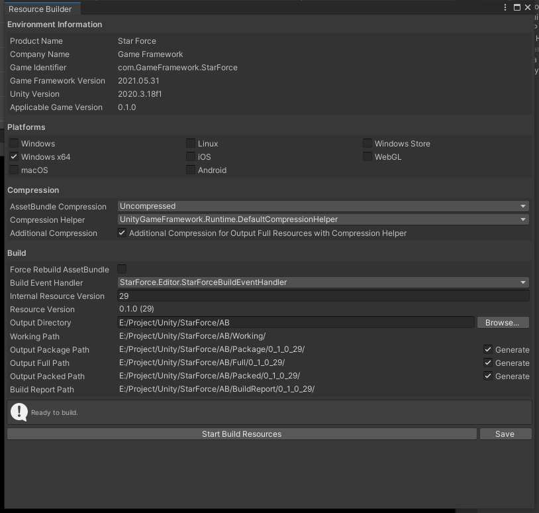Screen dimensions: 539x513
Task: Enable the WebGL platform checkbox
Action: click(367, 156)
